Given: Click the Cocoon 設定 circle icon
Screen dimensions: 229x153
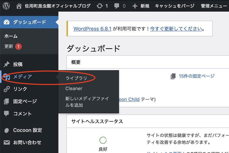Looking at the screenshot, I should (x=7, y=130).
